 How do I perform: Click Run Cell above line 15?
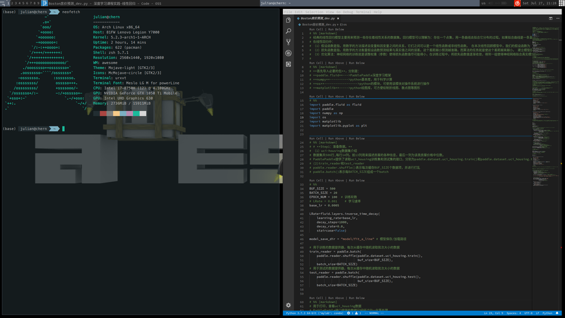pos(317,97)
